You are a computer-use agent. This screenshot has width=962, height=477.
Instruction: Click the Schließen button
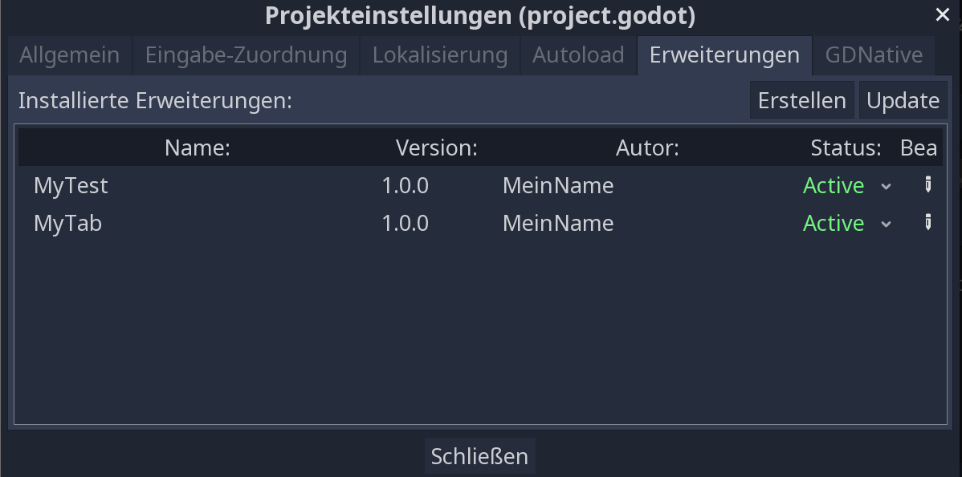click(479, 456)
